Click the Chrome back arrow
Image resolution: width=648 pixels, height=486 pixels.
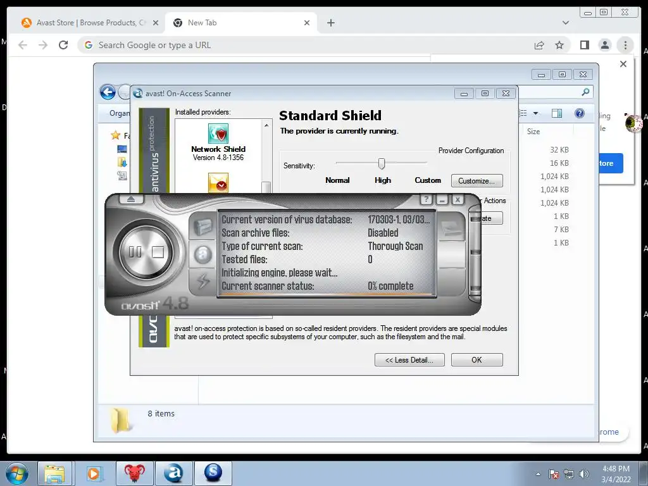[23, 45]
